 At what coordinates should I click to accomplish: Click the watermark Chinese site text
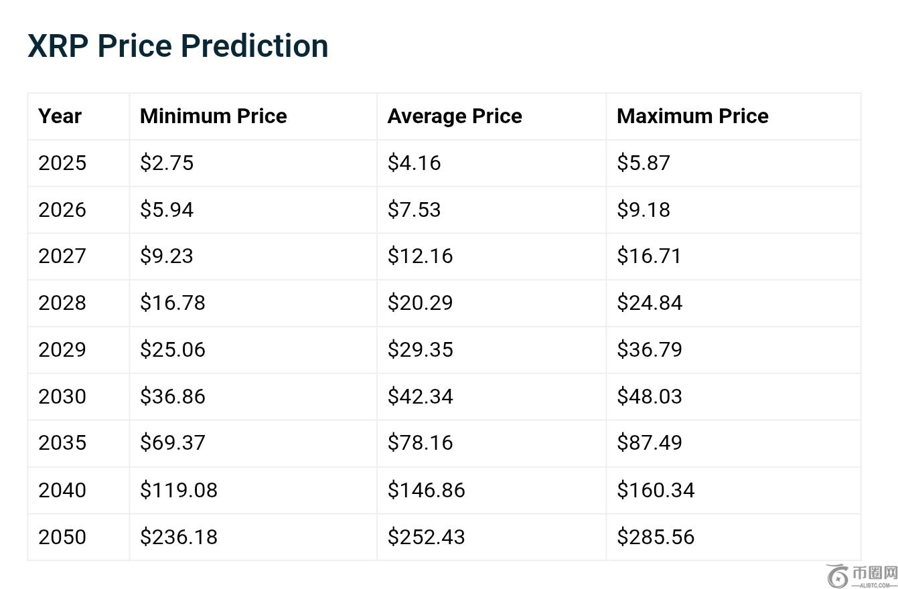[874, 573]
